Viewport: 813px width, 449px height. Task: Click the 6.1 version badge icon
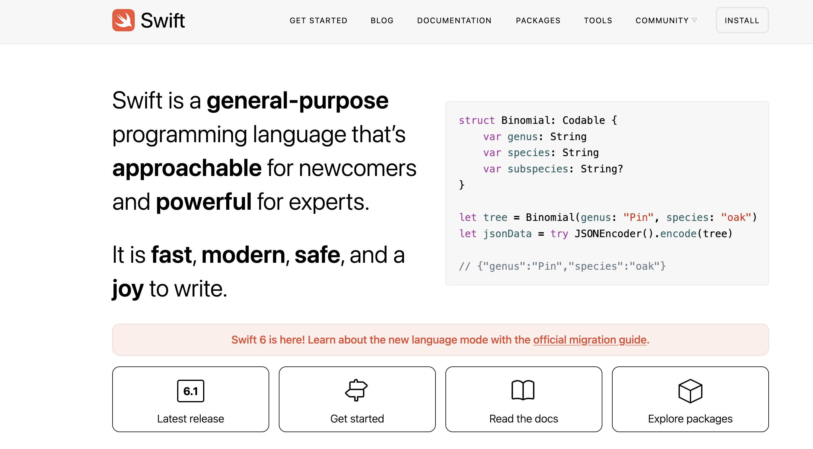(x=191, y=391)
